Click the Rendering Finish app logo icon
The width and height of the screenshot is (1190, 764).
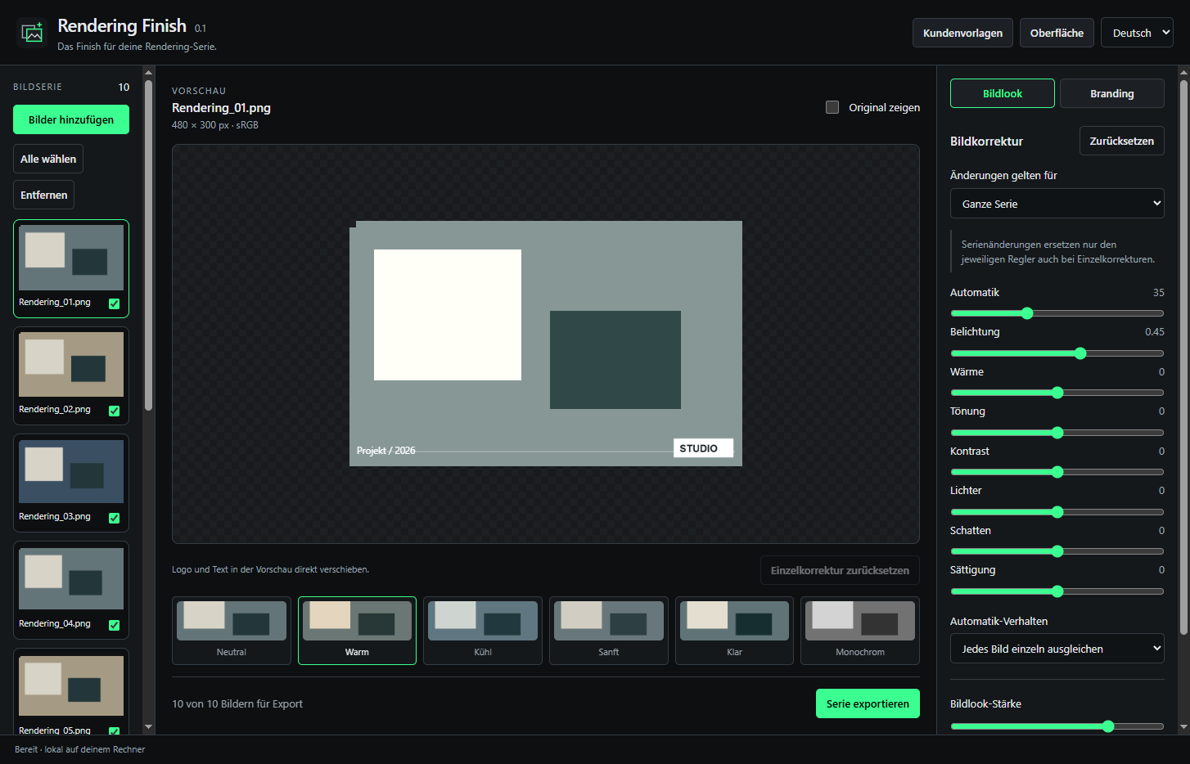[32, 33]
